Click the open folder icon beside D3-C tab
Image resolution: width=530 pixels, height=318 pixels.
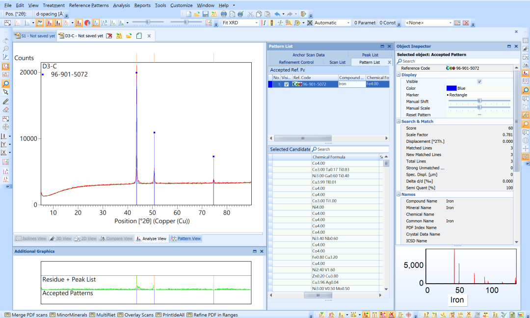tap(129, 36)
